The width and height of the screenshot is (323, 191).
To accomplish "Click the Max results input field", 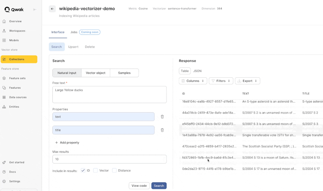I will tap(109, 159).
